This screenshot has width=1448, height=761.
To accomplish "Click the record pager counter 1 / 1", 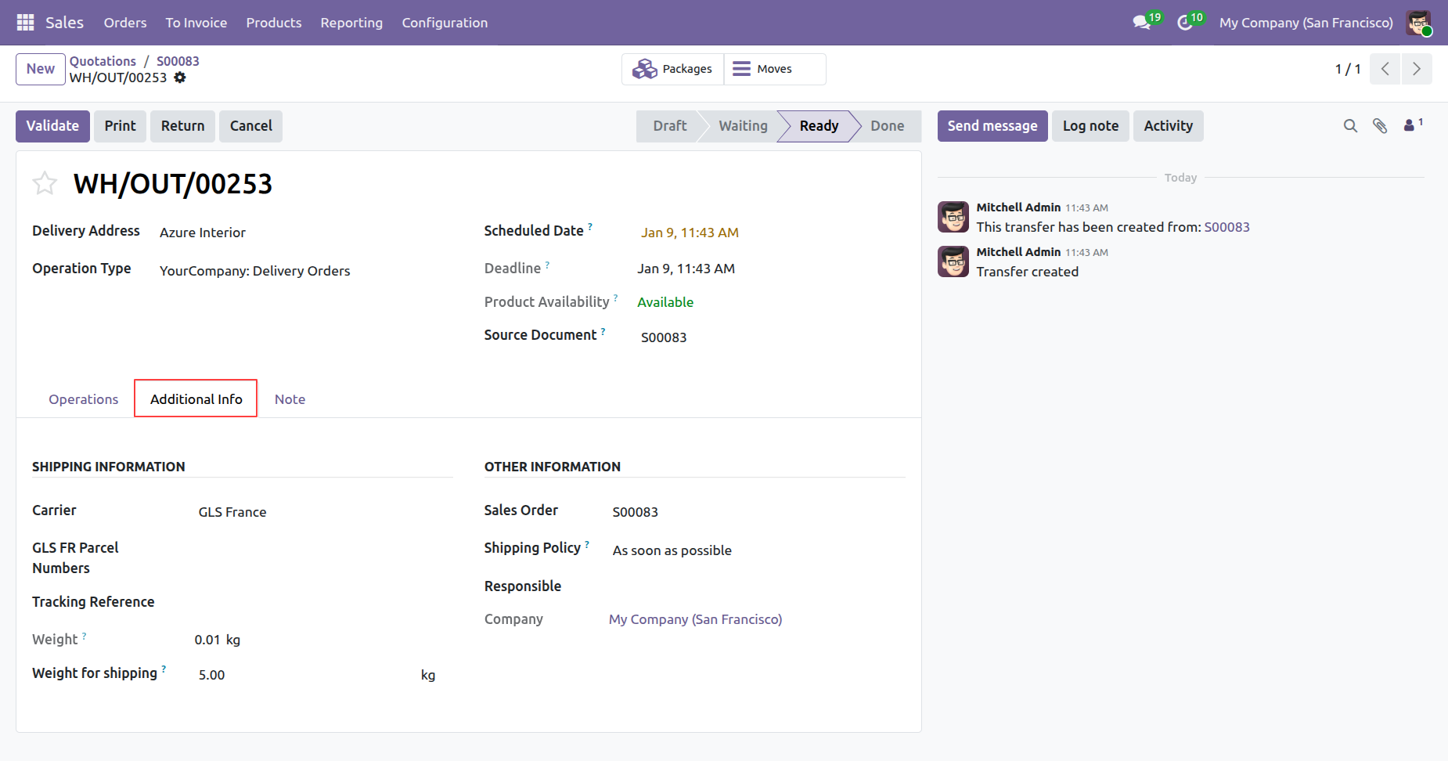I will (x=1348, y=69).
